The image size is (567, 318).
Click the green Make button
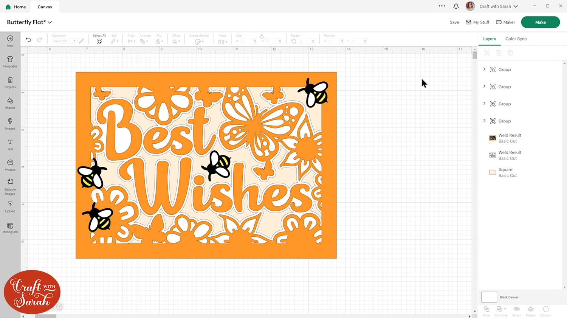(x=540, y=22)
